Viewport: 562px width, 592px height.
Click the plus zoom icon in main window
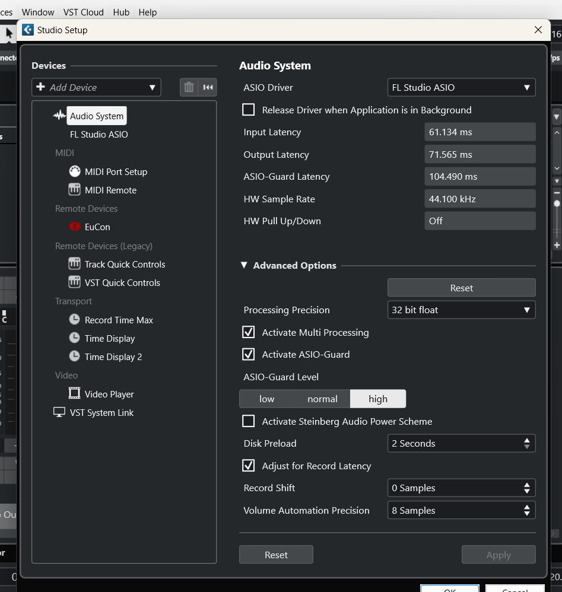coord(557,245)
